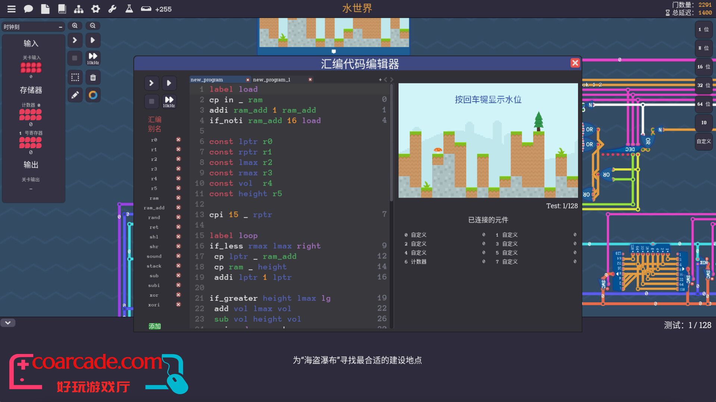This screenshot has height=402, width=716.
Task: Click the grid/array layout icon in toolbar
Action: pyautogui.click(x=75, y=77)
